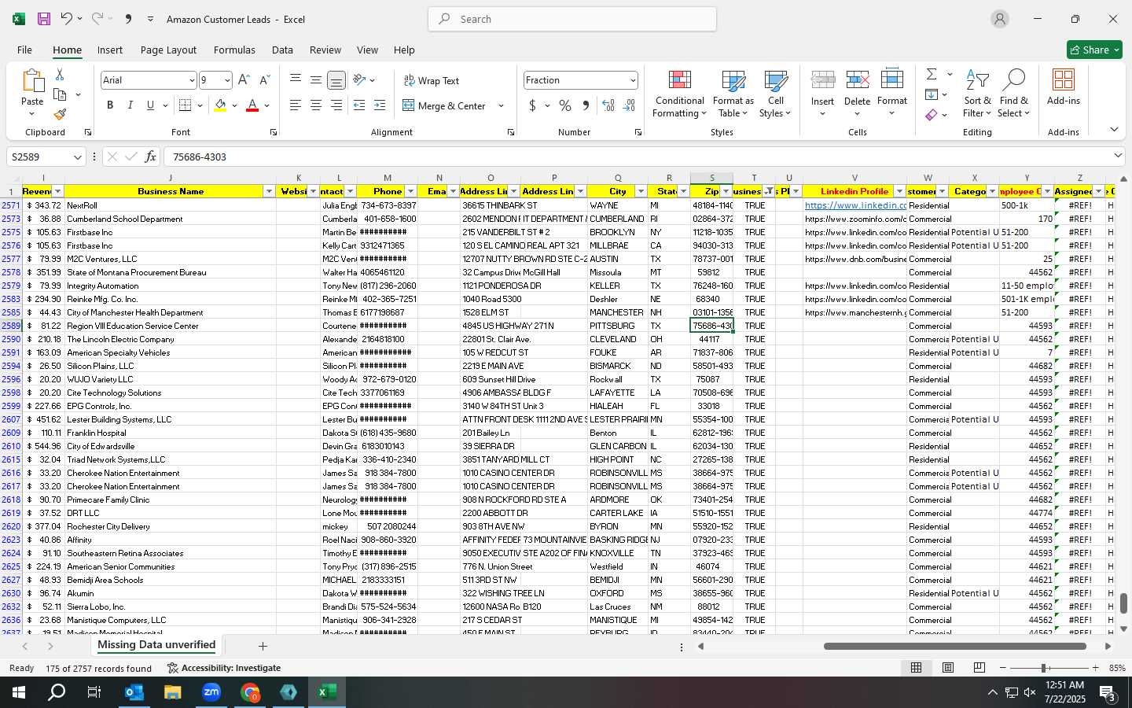Open the Zip column filter
The height and width of the screenshot is (708, 1132).
pos(726,191)
